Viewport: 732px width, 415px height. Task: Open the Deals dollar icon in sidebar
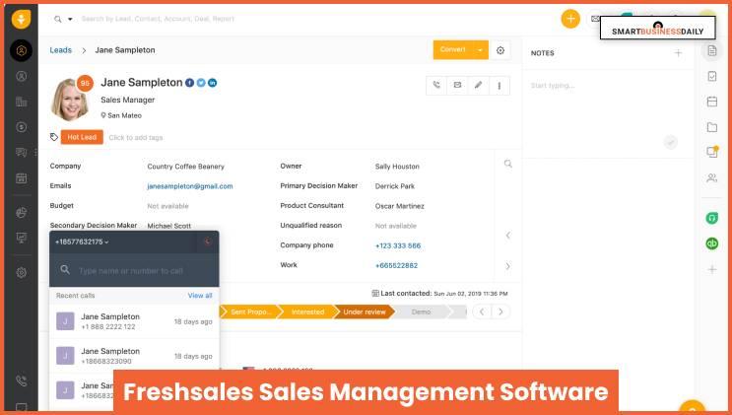[x=21, y=126]
